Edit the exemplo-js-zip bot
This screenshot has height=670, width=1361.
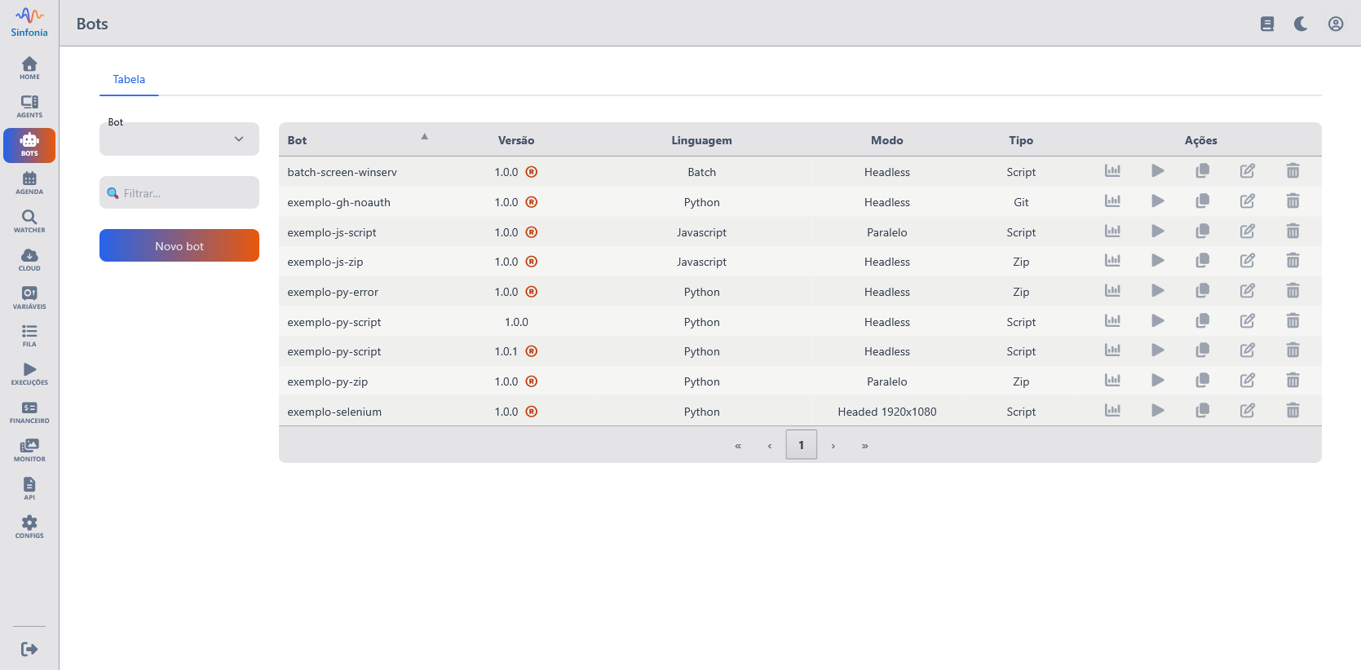pyautogui.click(x=1247, y=261)
